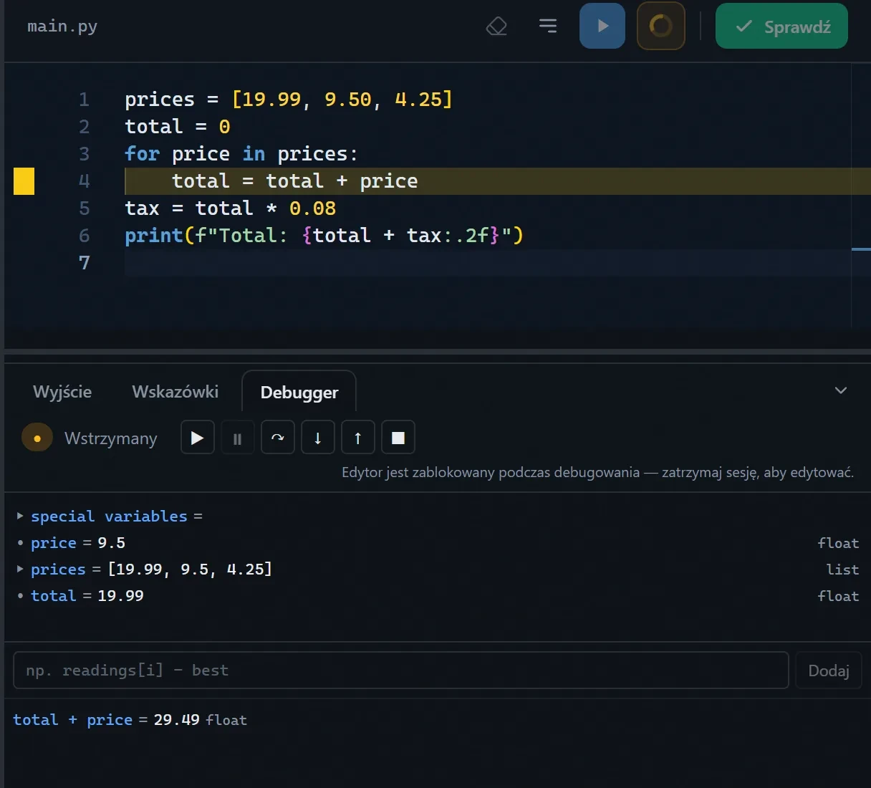Click line number 2 in gutter
871x788 pixels.
(85, 127)
